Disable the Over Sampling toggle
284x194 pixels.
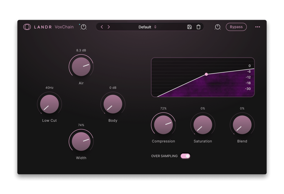[x=185, y=156]
